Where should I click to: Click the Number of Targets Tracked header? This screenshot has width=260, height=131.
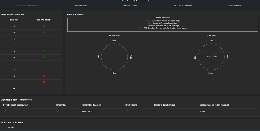point(165,105)
